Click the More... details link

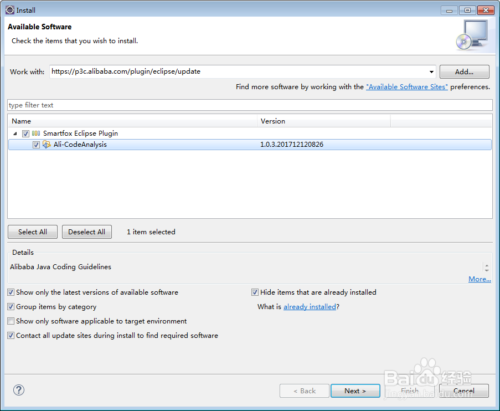(x=480, y=279)
